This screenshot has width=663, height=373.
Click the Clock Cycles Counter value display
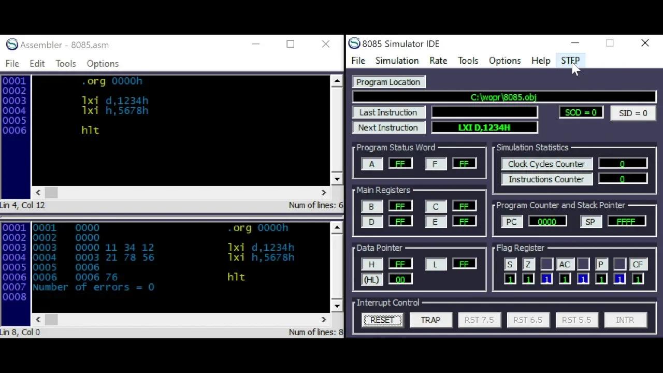[623, 164]
